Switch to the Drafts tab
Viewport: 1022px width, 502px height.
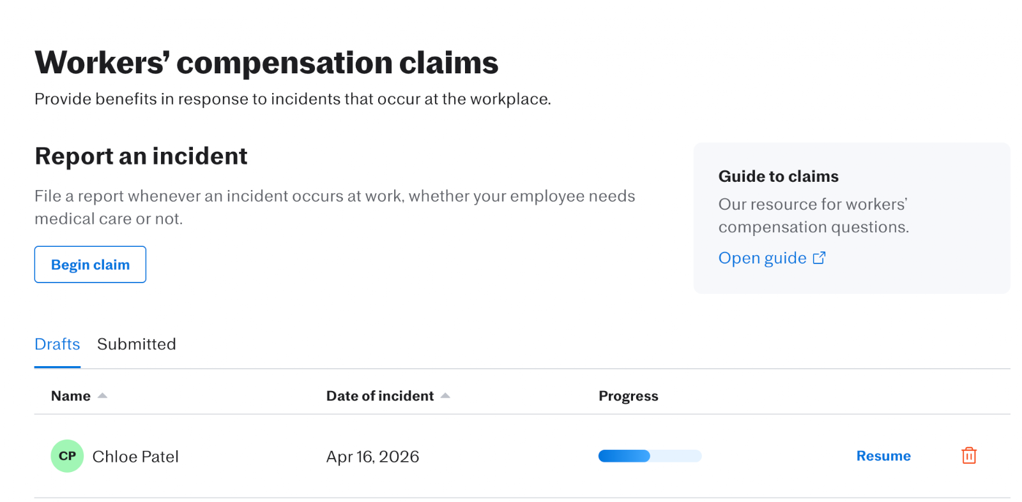(x=57, y=344)
